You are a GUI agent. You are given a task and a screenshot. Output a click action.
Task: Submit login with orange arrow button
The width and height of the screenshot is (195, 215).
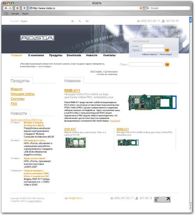[x=167, y=50]
